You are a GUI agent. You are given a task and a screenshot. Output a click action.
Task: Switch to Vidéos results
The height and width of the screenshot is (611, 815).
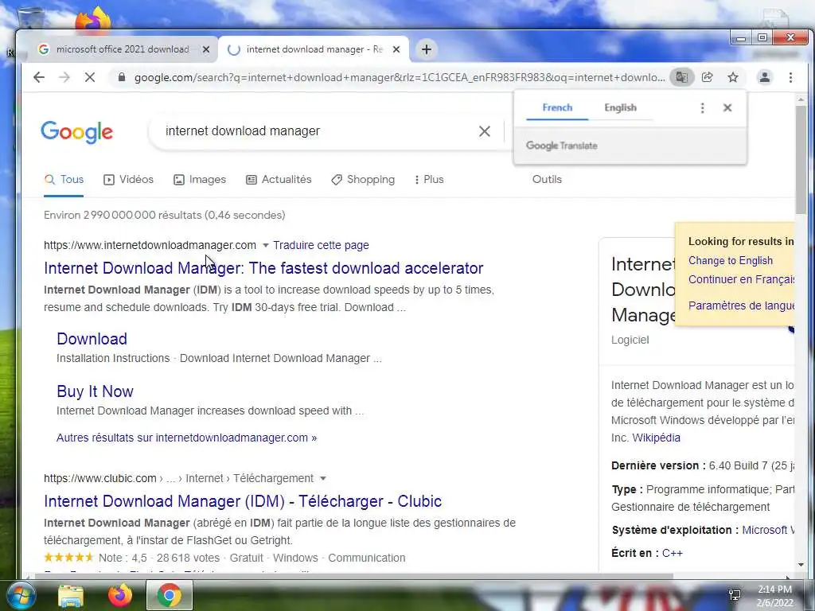point(128,179)
